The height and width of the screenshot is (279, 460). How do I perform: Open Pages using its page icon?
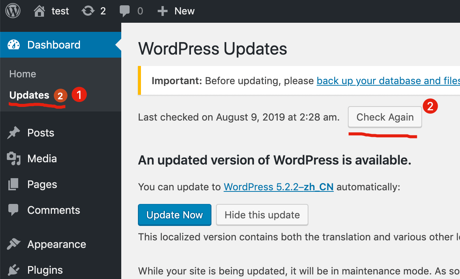point(14,184)
